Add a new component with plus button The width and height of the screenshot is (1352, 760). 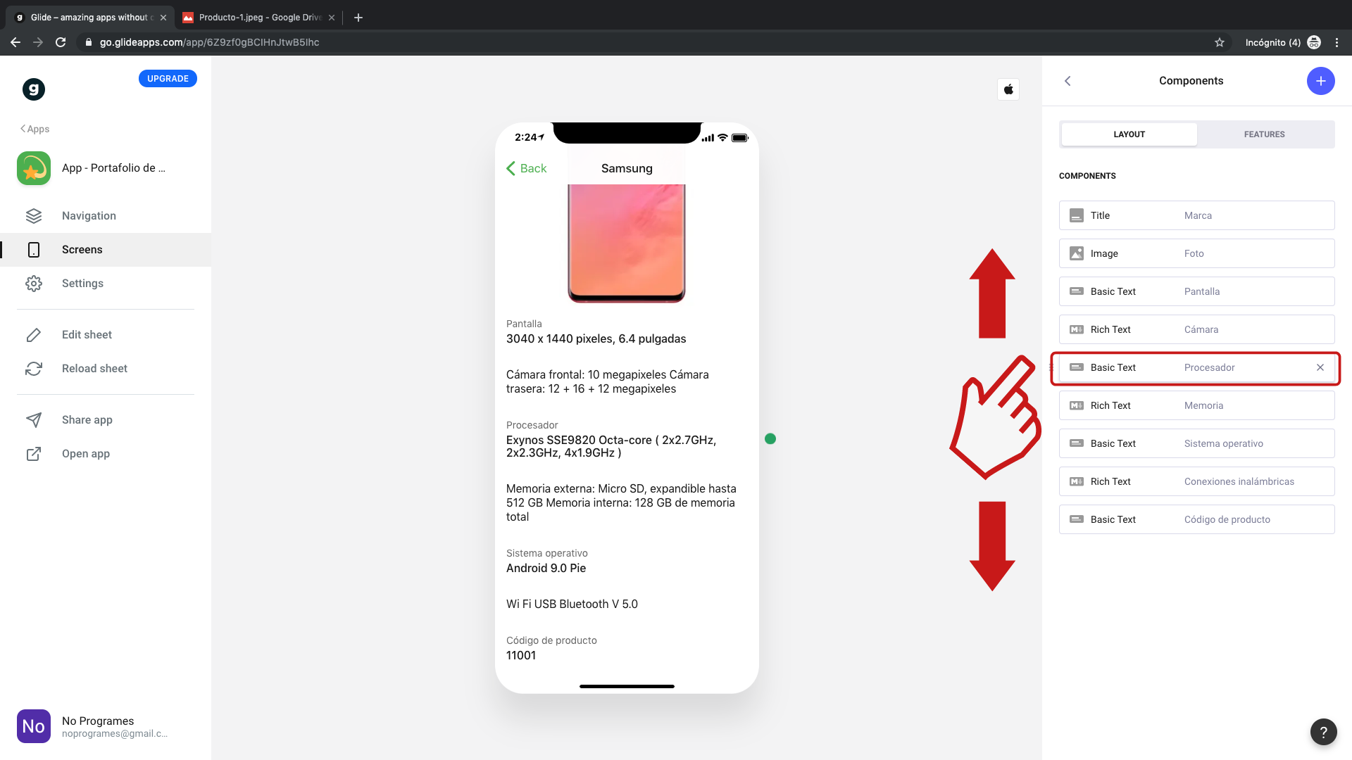(x=1321, y=81)
